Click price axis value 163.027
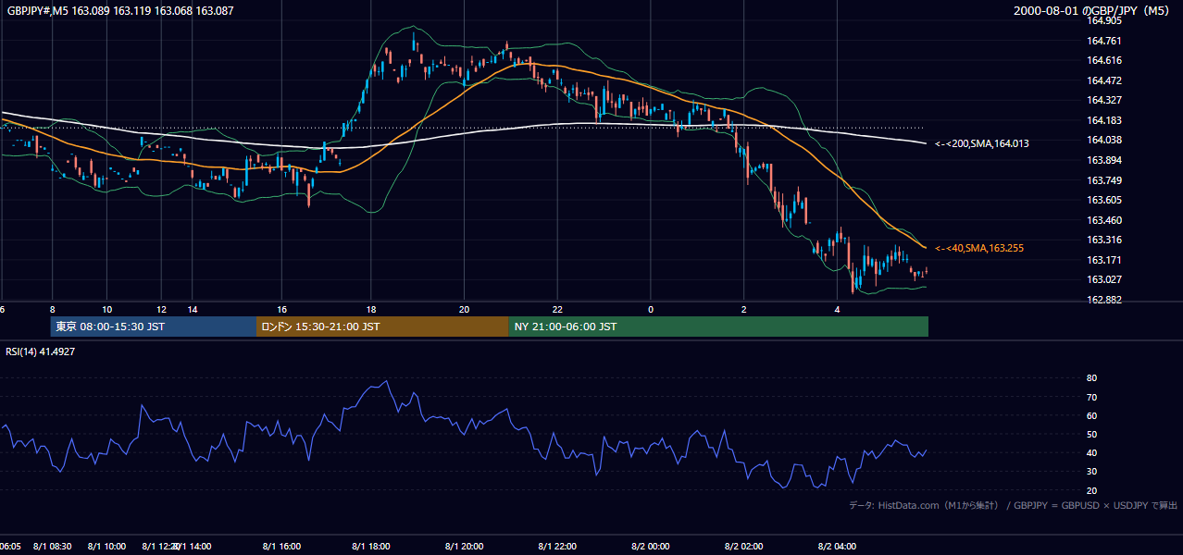1183x555 pixels. [x=1105, y=280]
